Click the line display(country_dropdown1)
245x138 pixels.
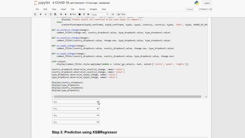[67, 82]
